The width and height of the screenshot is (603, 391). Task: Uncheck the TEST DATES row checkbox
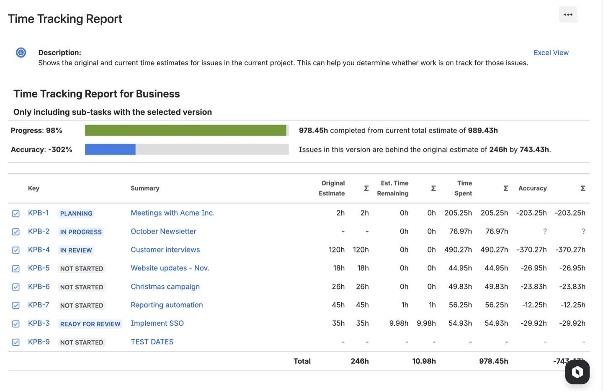point(15,342)
